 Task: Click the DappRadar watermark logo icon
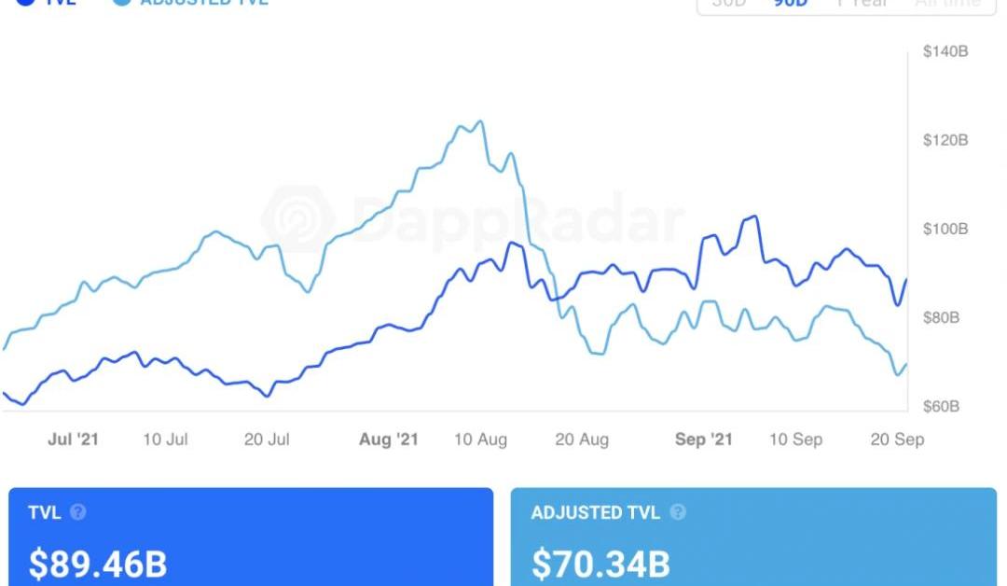tap(298, 218)
